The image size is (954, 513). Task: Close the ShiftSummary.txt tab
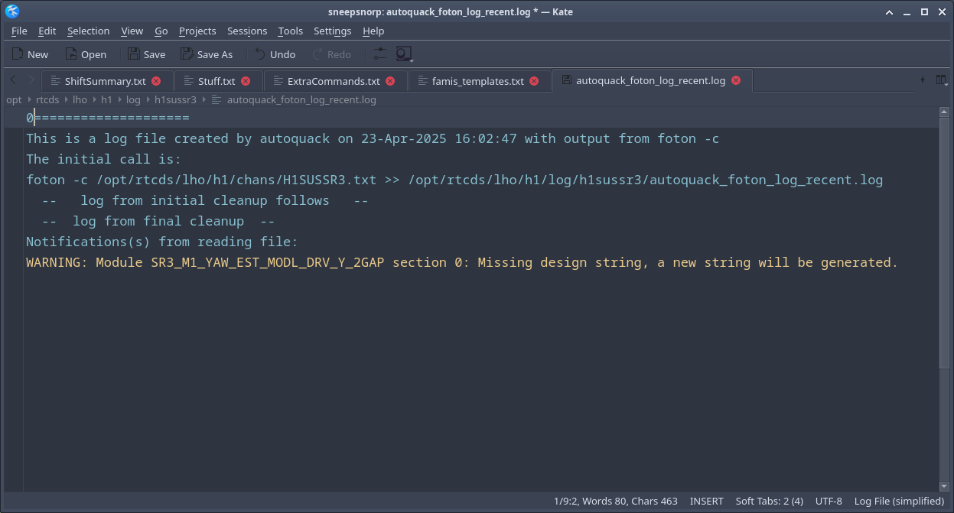tap(156, 80)
